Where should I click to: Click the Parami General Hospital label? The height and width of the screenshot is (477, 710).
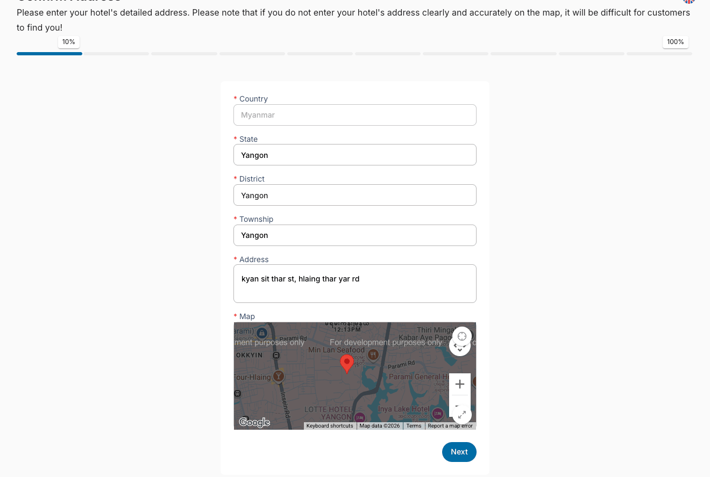[x=418, y=377]
